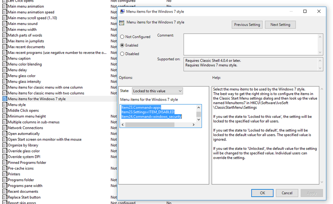Screen dimensions: 333x204
Task: Click the policy icon beside Max items in jumplists
Action: tap(5, 41)
